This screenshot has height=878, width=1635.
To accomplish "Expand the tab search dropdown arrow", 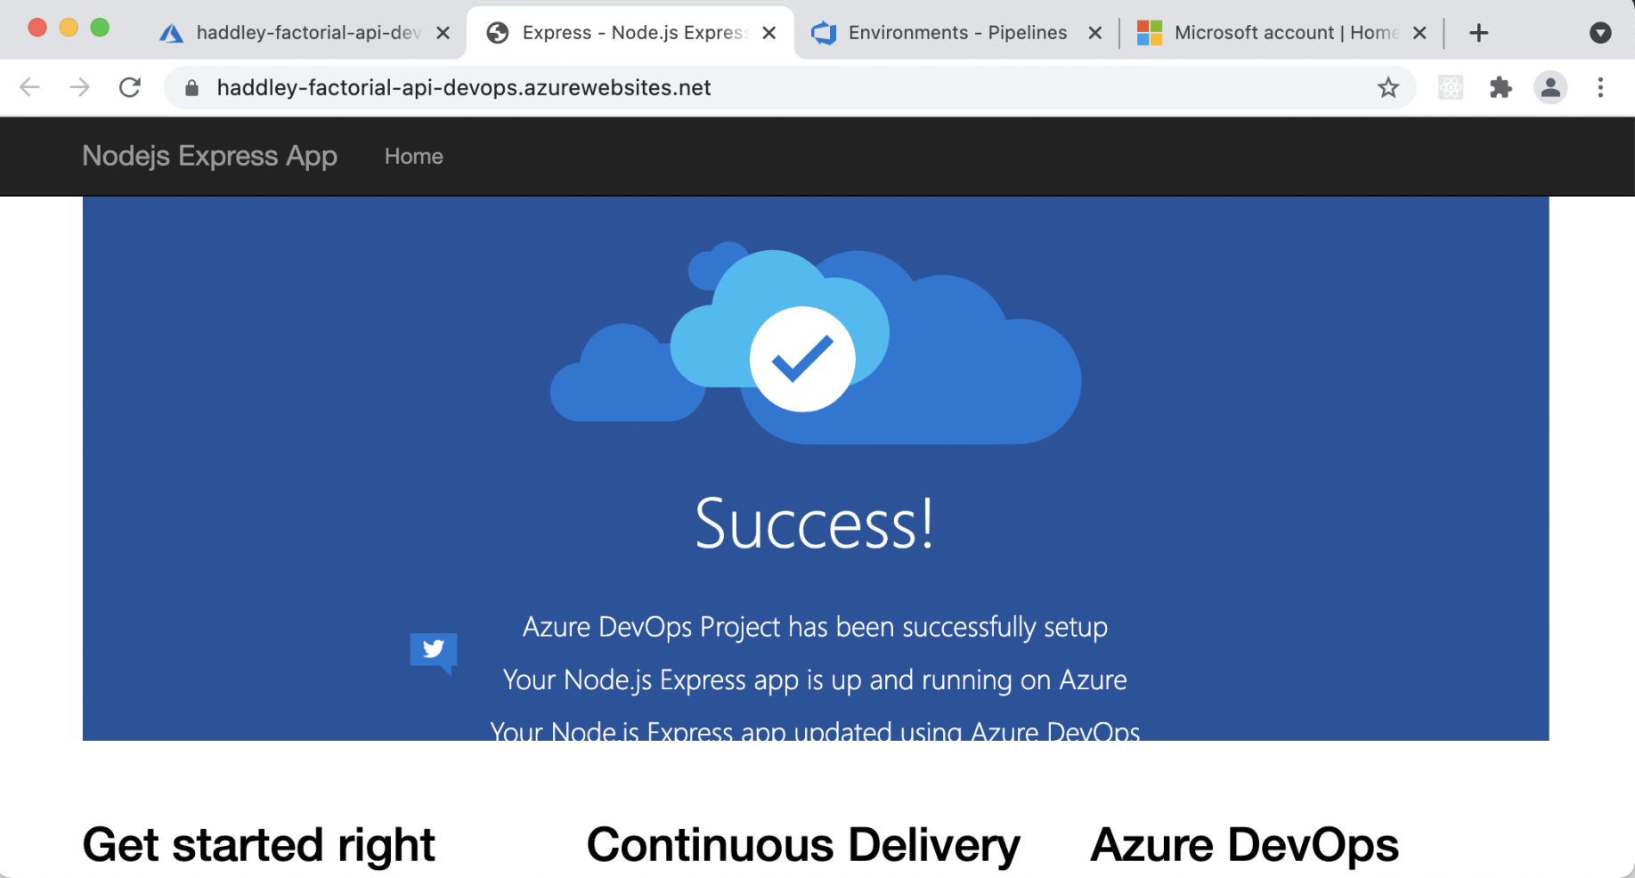I will pos(1600,33).
